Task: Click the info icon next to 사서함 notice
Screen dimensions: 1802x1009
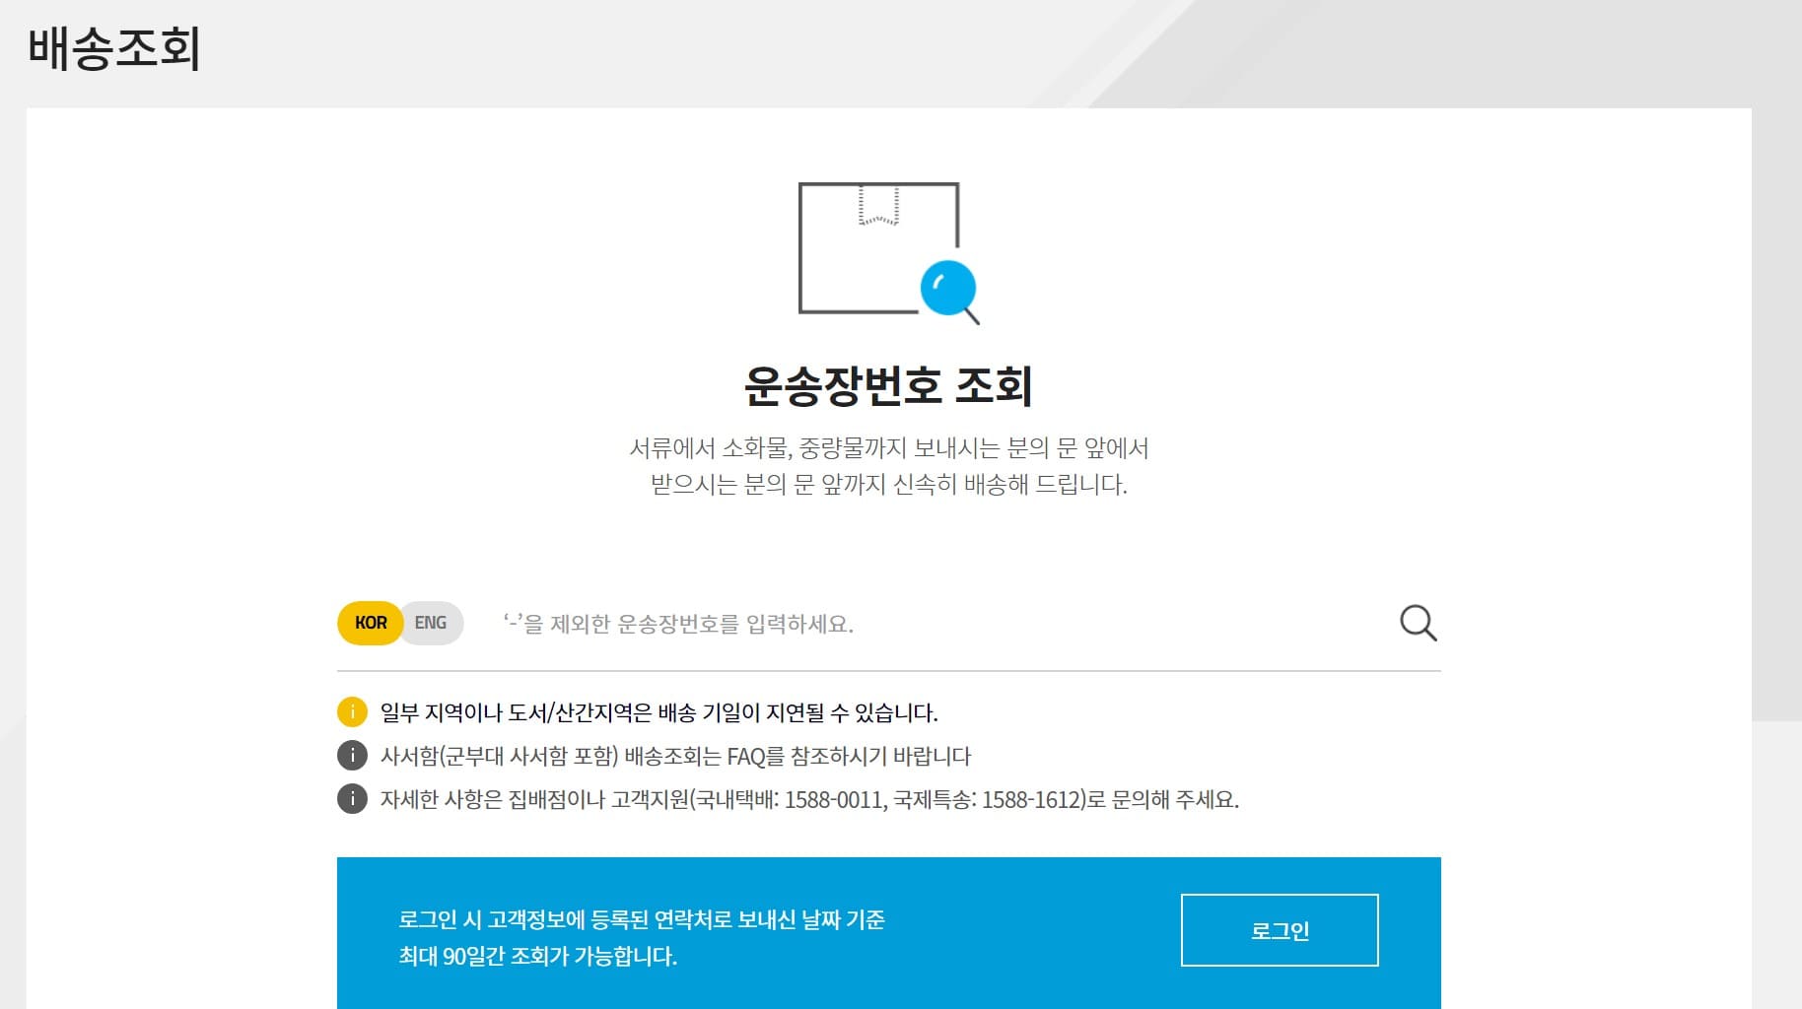Action: click(351, 756)
